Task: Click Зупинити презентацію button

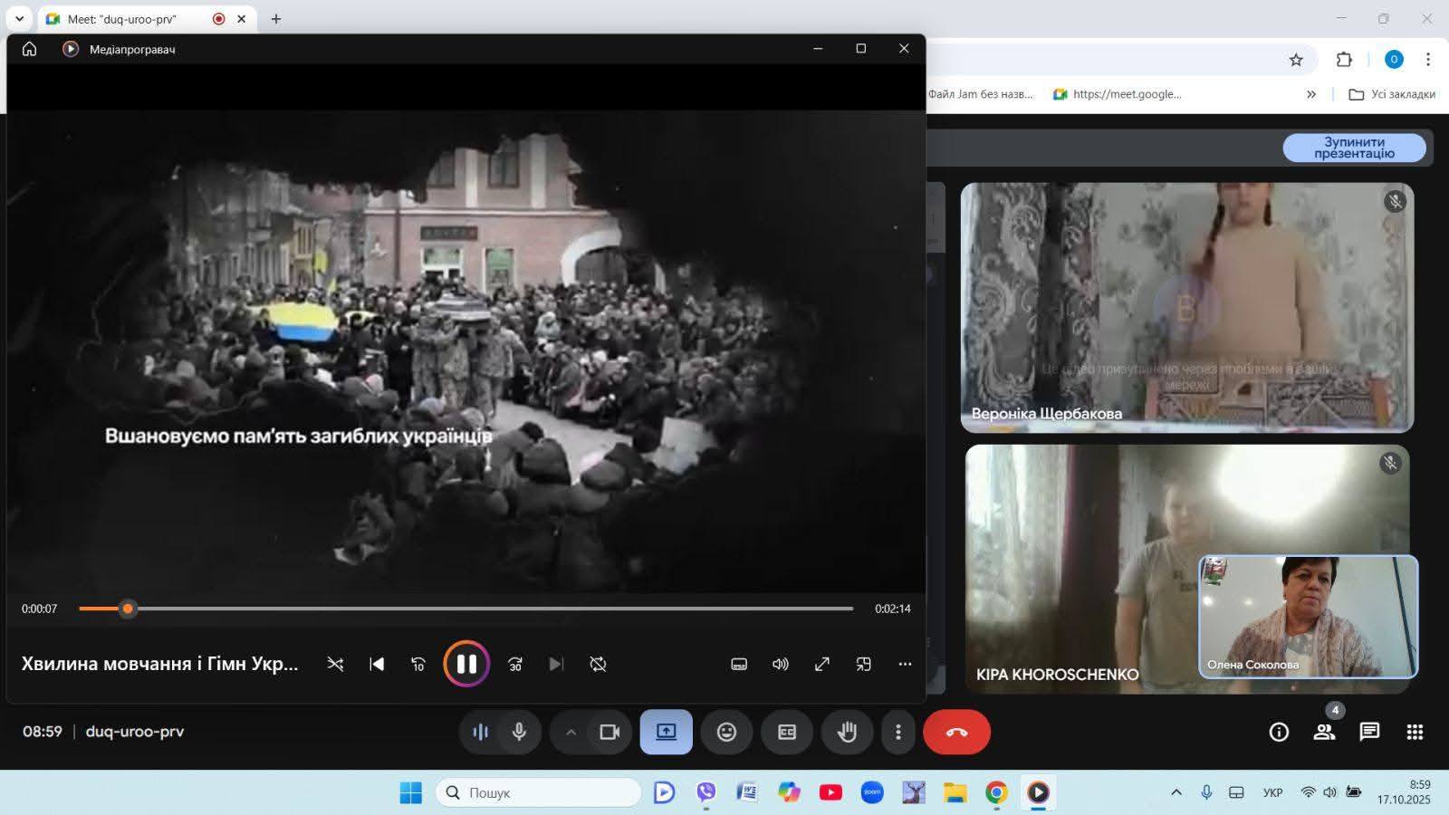Action: pos(1354,148)
